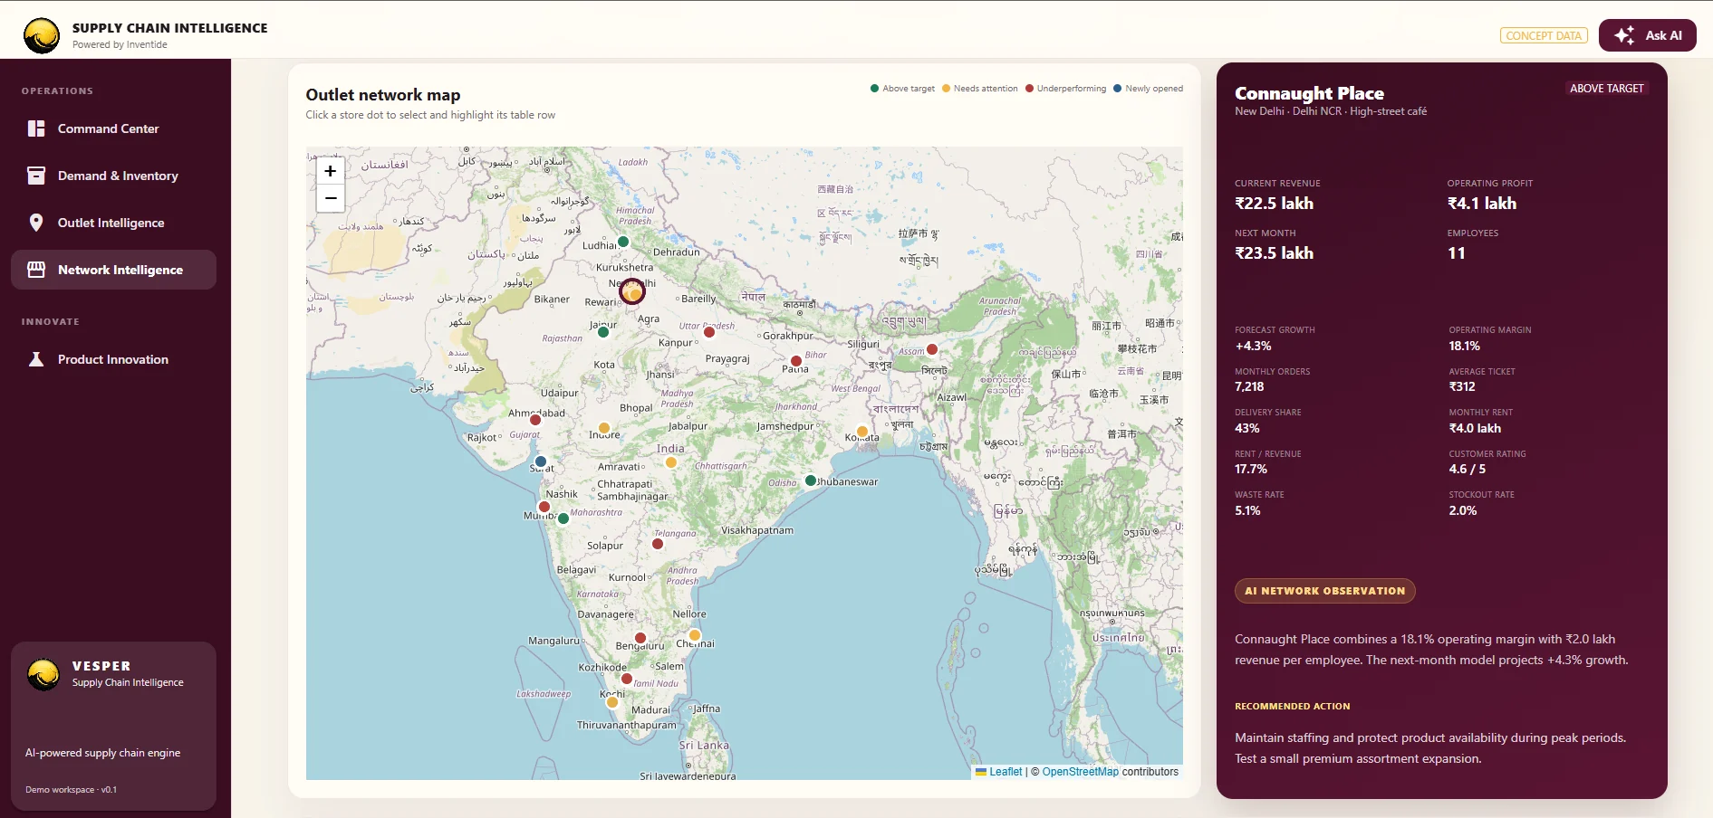Select the yellow store dot at Indore
The width and height of the screenshot is (1713, 818).
click(x=604, y=428)
